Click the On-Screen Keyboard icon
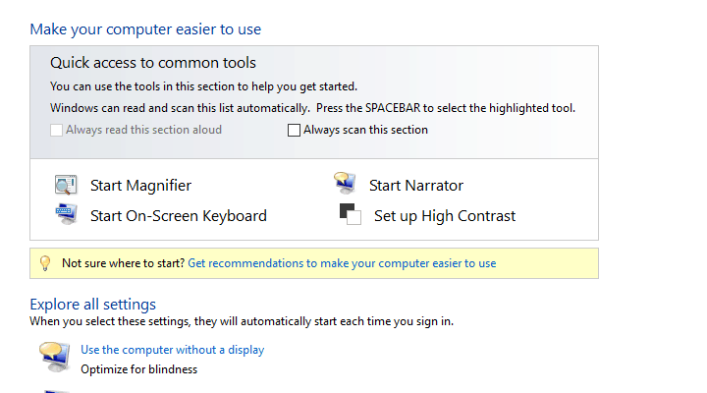 point(66,213)
